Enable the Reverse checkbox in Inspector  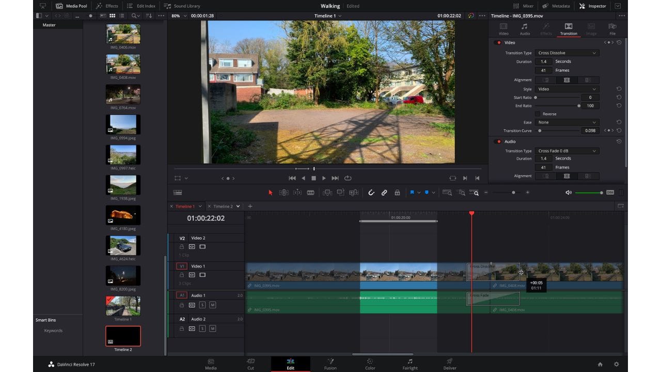pyautogui.click(x=538, y=114)
